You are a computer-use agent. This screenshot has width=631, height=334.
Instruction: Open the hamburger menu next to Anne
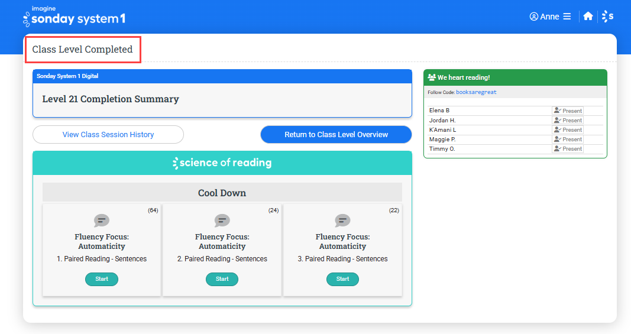[x=567, y=17]
